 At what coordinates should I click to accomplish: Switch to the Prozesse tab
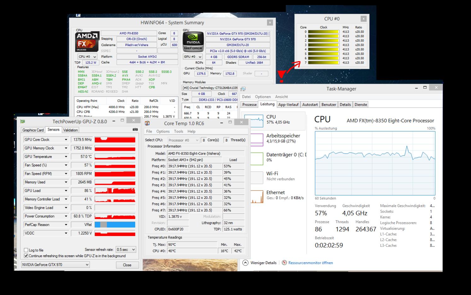coord(250,105)
